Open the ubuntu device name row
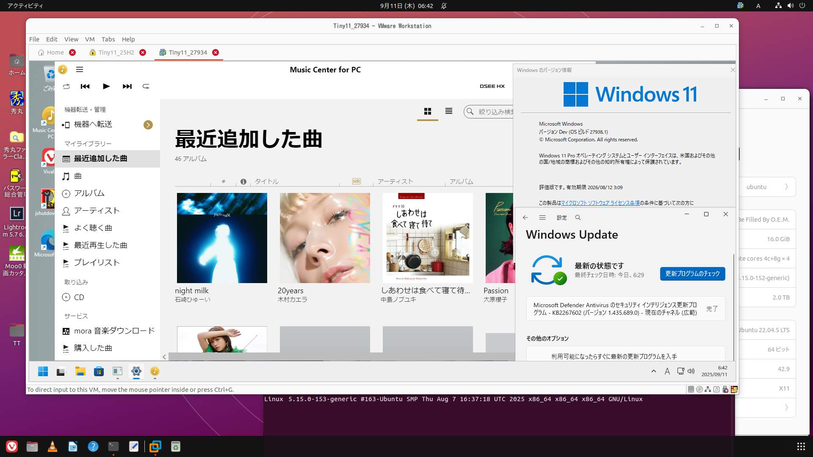The image size is (813, 457). point(767,187)
